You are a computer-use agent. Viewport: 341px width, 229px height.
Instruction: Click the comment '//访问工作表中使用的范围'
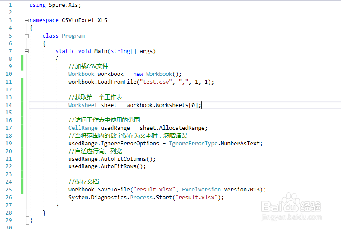[104, 120]
